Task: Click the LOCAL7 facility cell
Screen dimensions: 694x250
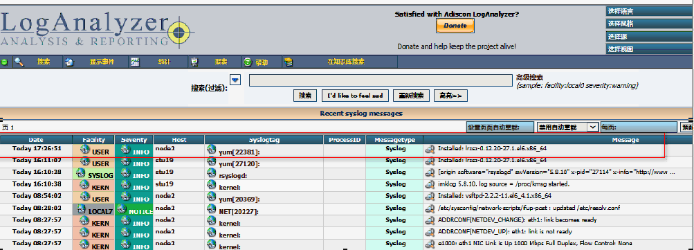Action: click(x=93, y=210)
